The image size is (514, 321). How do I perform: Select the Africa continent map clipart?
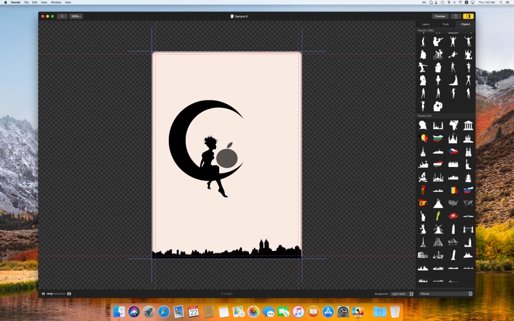pos(453,125)
